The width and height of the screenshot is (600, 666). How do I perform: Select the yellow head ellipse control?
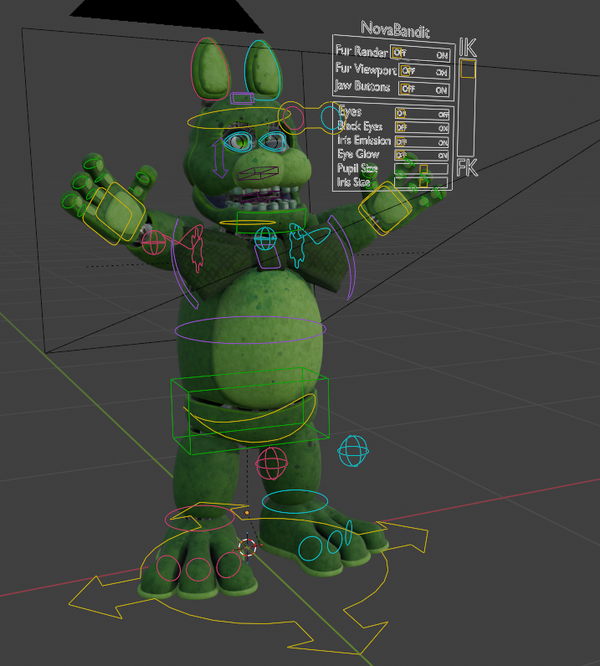tap(239, 119)
